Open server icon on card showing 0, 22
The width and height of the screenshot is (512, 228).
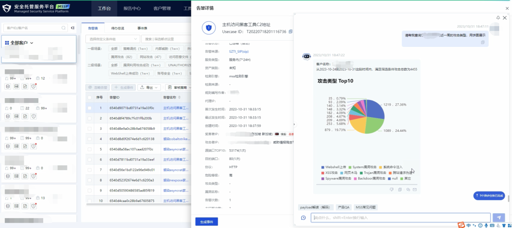(16, 116)
